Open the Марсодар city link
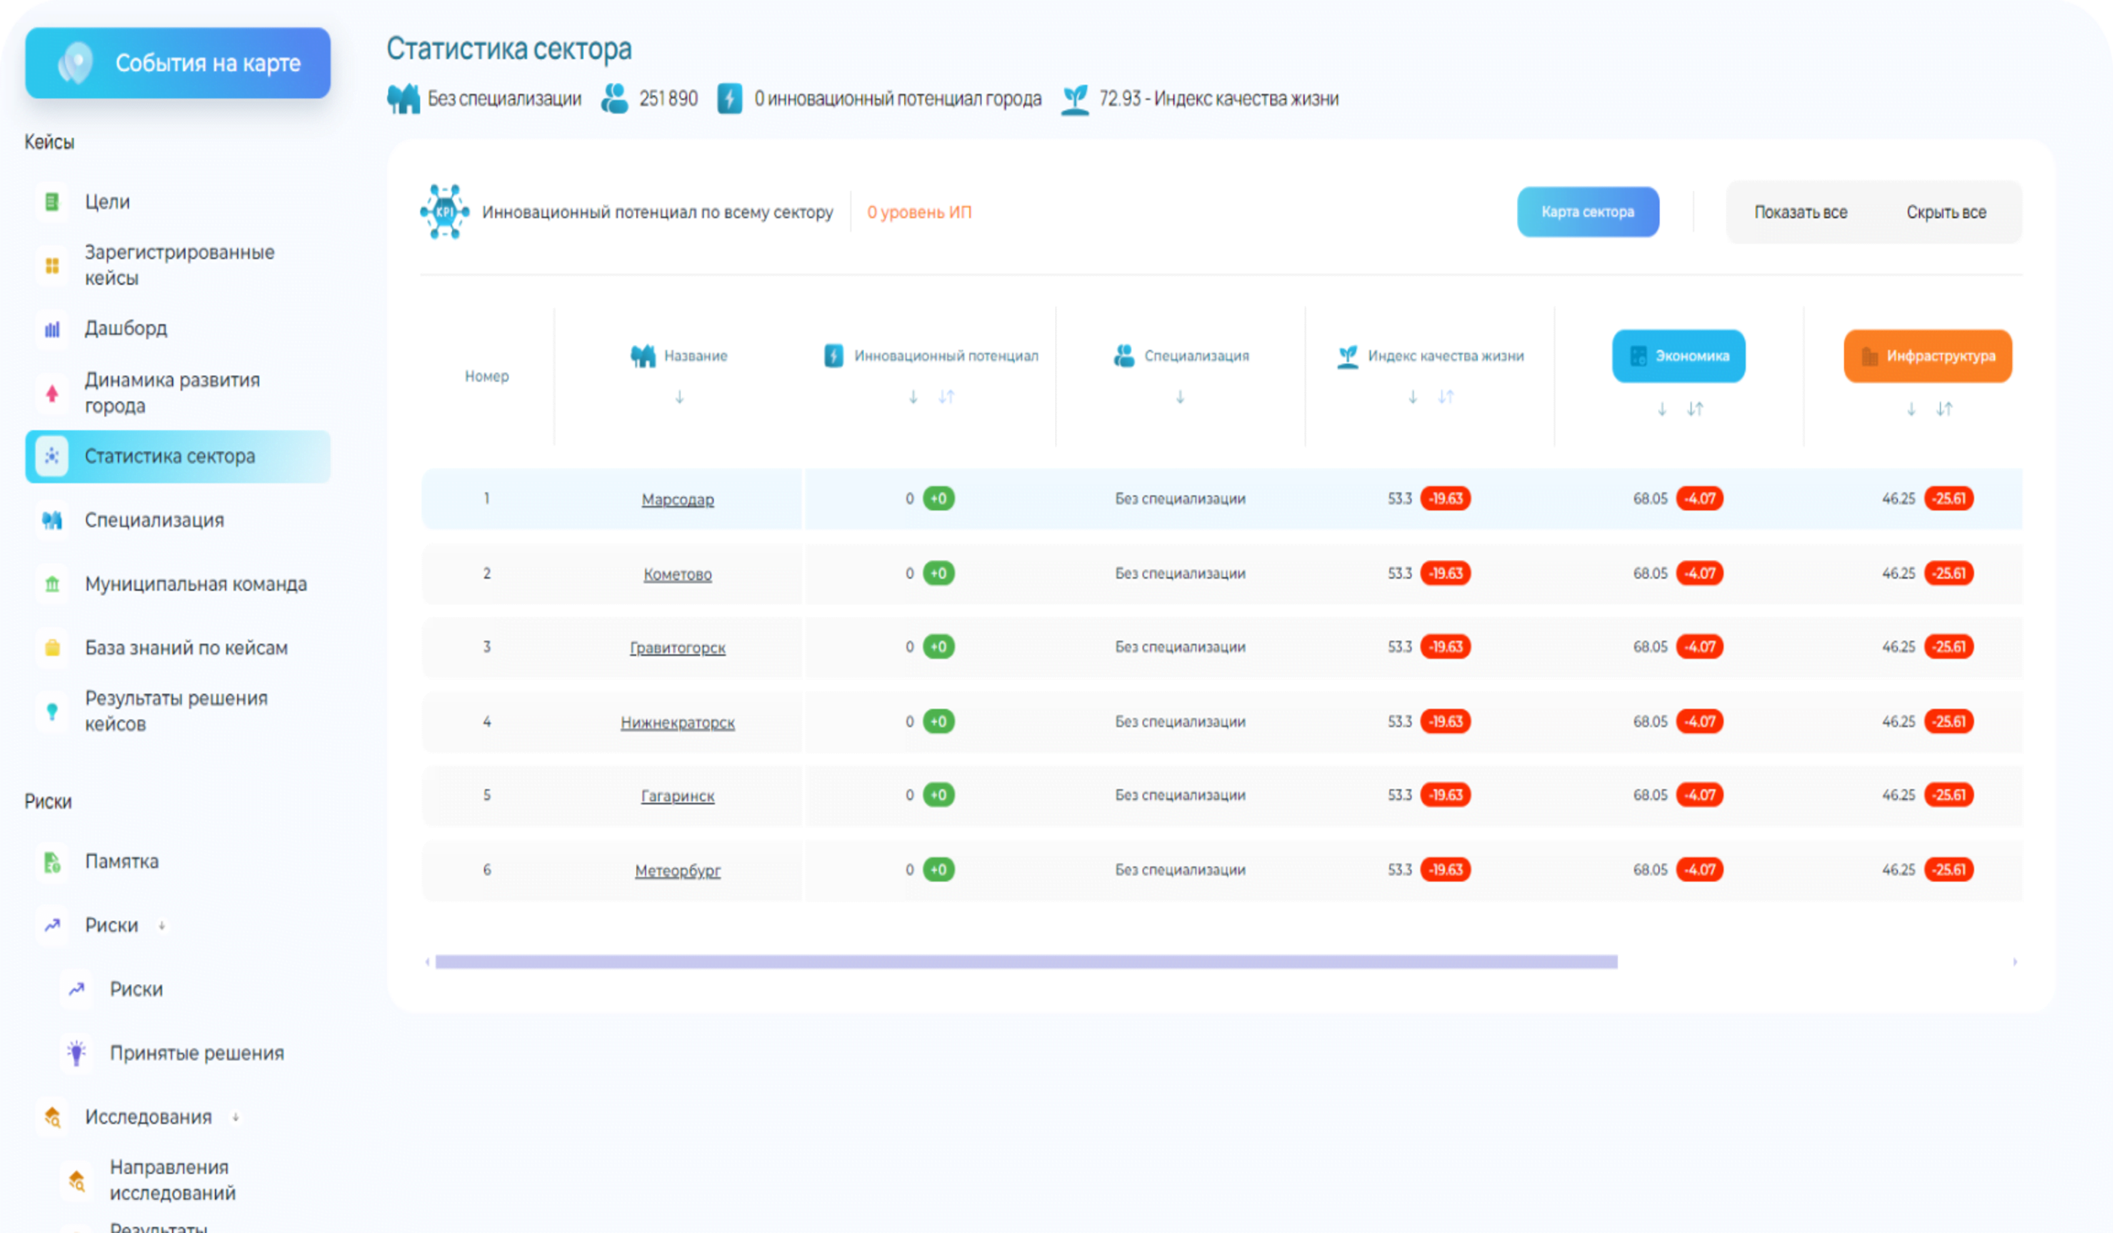 pyautogui.click(x=678, y=500)
